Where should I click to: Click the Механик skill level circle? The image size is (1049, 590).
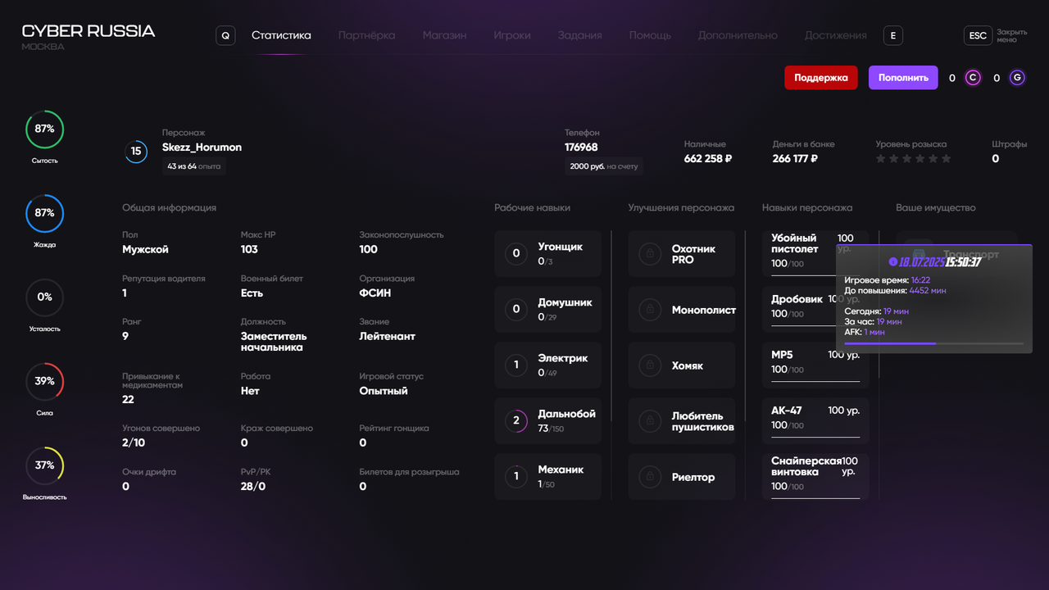click(516, 477)
